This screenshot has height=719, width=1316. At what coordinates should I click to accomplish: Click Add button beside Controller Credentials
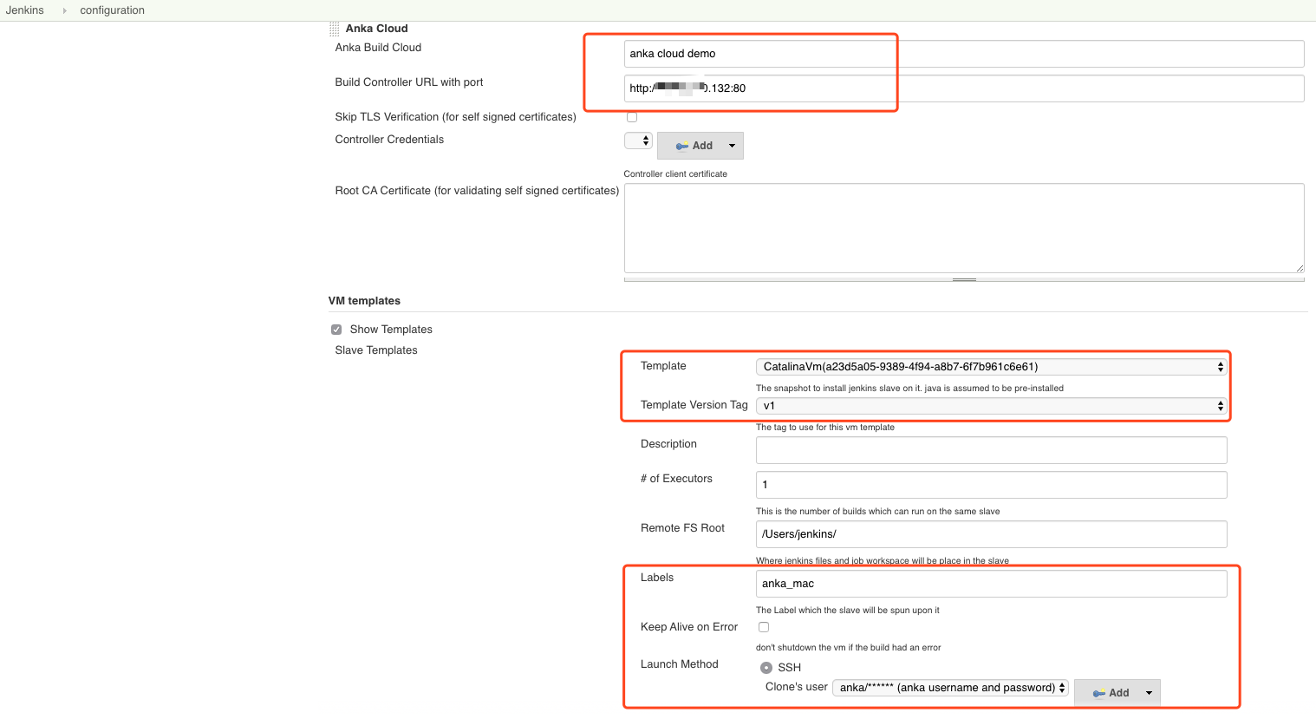(x=700, y=146)
